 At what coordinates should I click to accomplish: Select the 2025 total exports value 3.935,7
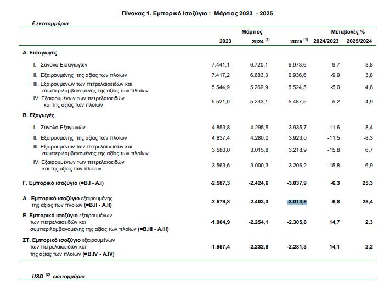[297, 128]
